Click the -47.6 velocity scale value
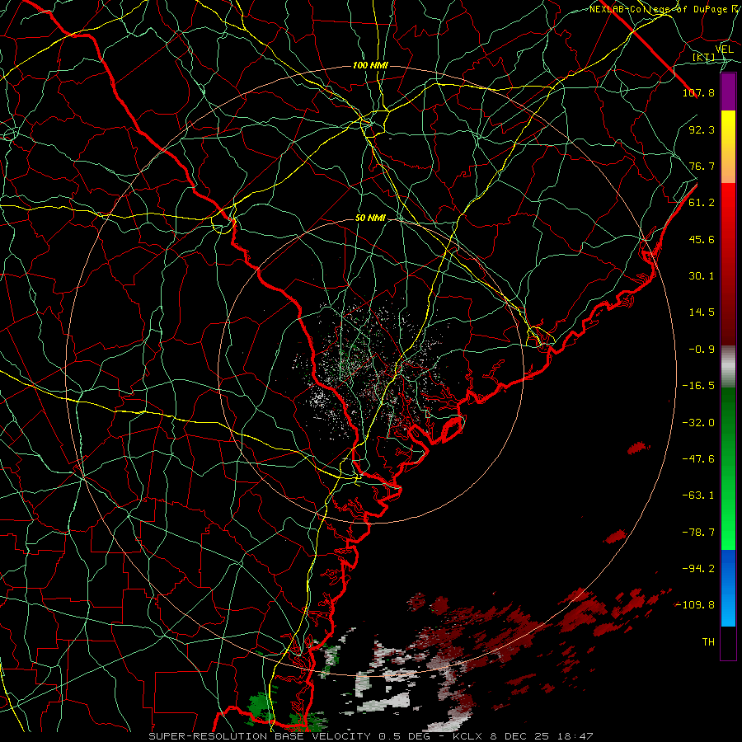 point(698,459)
